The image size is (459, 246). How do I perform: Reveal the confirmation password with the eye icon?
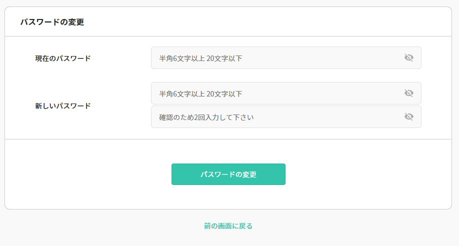click(409, 117)
